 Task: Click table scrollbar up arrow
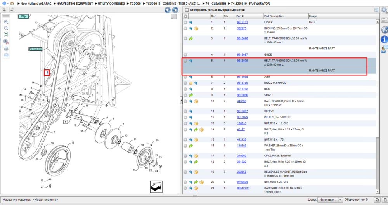click(378, 21)
